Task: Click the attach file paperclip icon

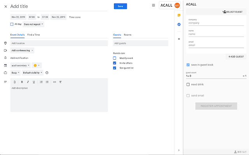Action: 14,82
